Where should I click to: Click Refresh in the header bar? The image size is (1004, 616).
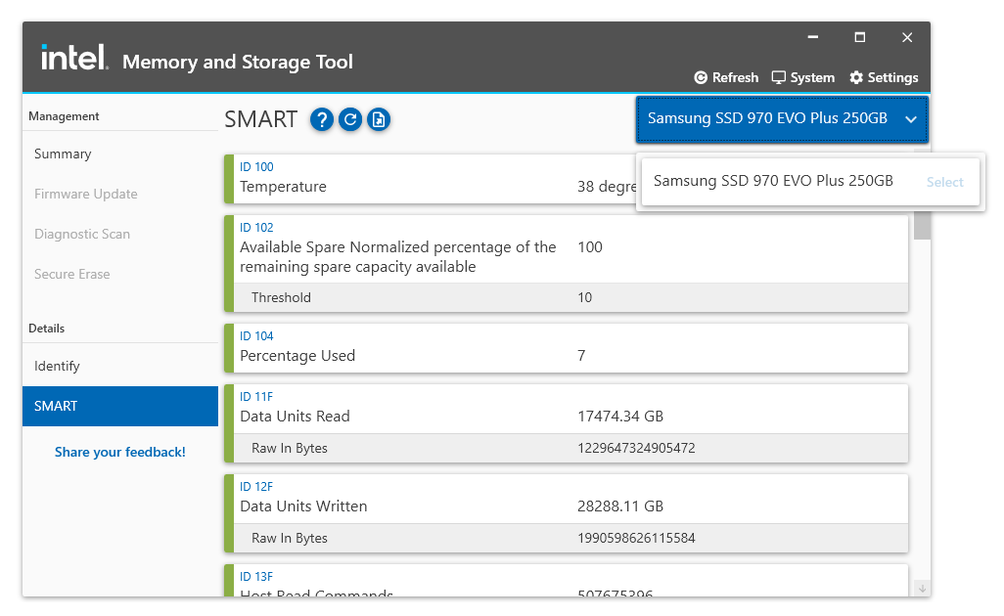coord(726,77)
